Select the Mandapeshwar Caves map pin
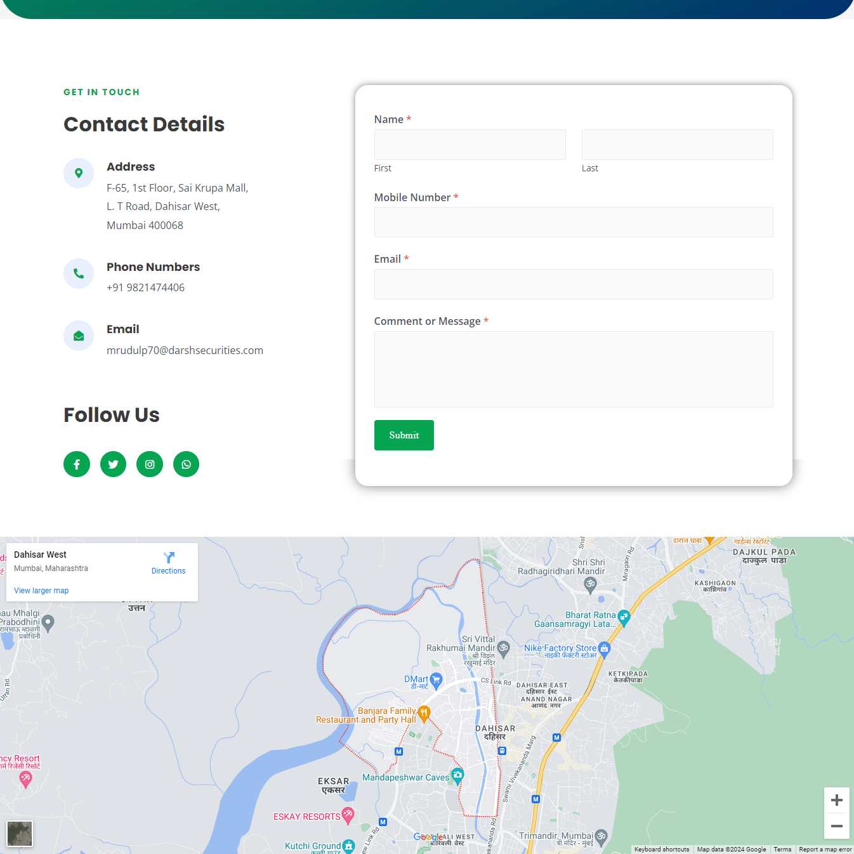 [x=457, y=776]
